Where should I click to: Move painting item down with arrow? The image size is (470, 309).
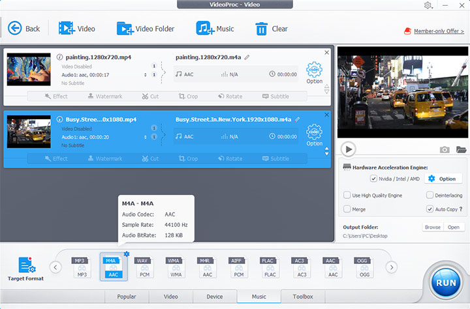tap(327, 92)
